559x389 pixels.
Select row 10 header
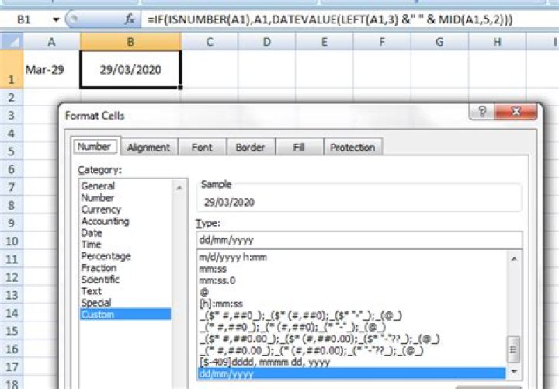pyautogui.click(x=12, y=241)
